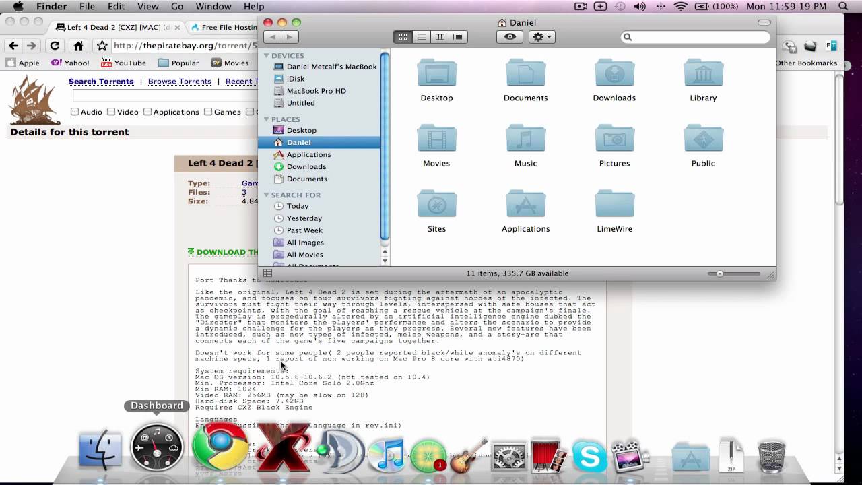Image resolution: width=862 pixels, height=485 pixels.
Task: Open the View menu in menu bar
Action: point(147,7)
